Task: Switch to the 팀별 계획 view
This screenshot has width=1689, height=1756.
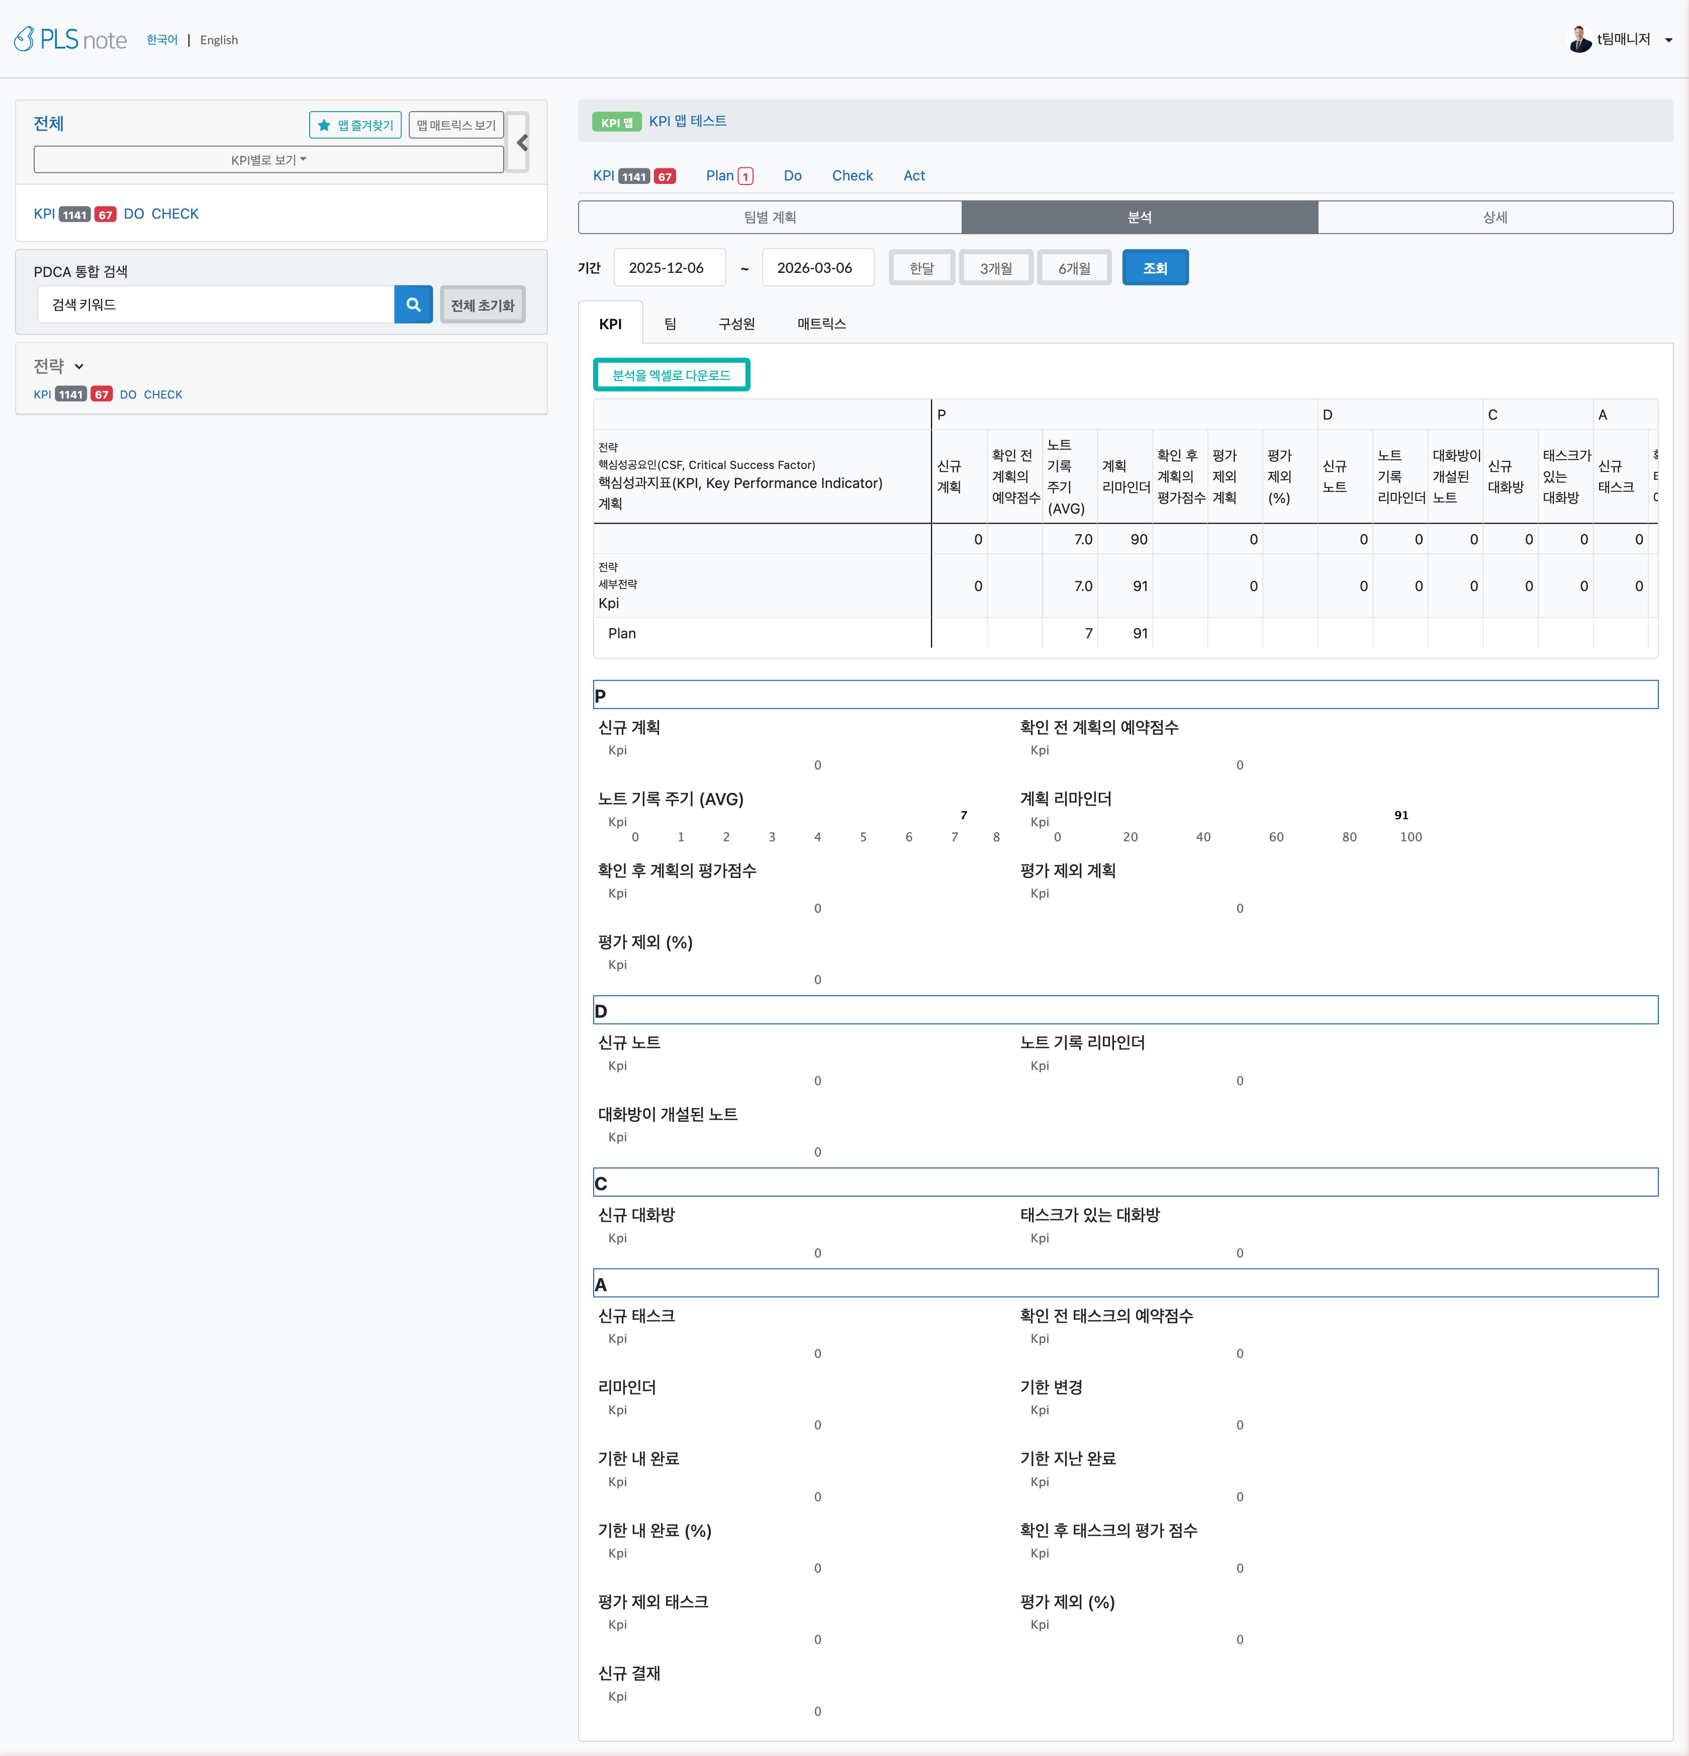Action: coord(770,218)
